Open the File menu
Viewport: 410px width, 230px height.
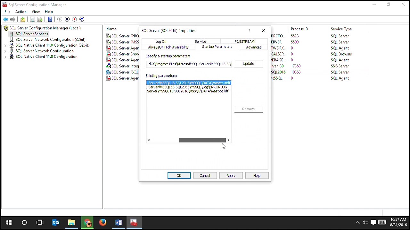click(x=7, y=12)
